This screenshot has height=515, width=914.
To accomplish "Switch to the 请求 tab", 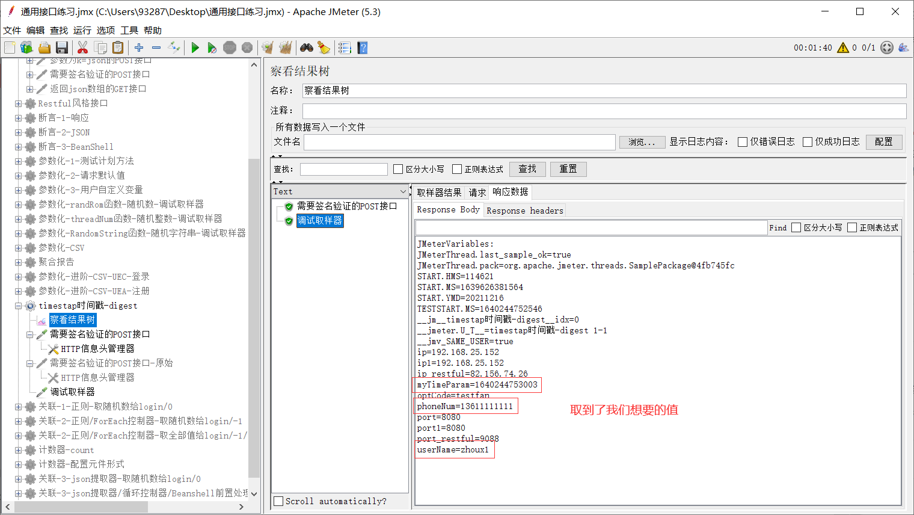I will [477, 193].
